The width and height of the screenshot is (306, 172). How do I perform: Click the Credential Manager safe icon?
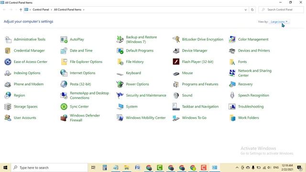8,51
